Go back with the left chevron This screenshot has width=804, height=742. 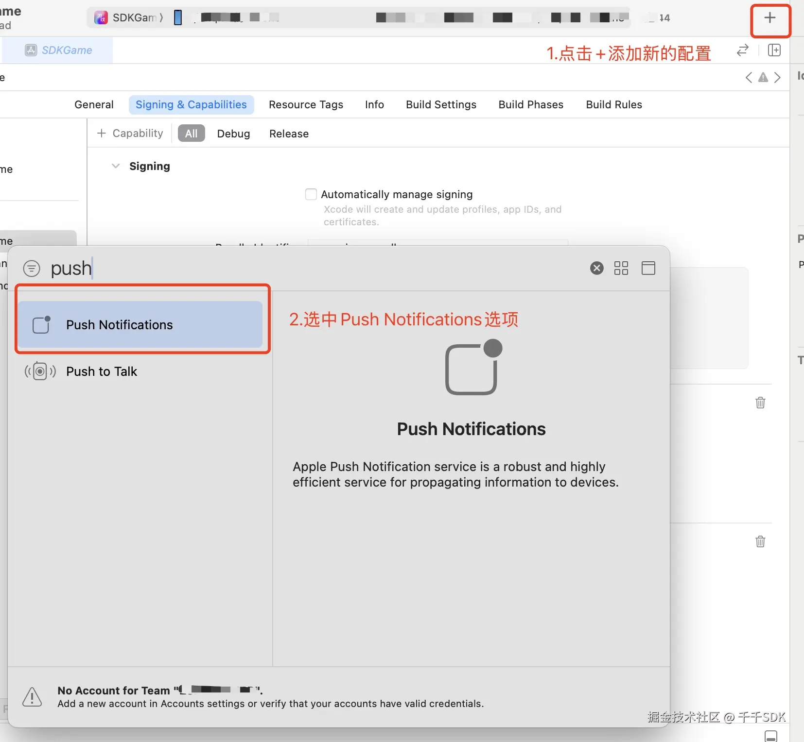point(749,77)
